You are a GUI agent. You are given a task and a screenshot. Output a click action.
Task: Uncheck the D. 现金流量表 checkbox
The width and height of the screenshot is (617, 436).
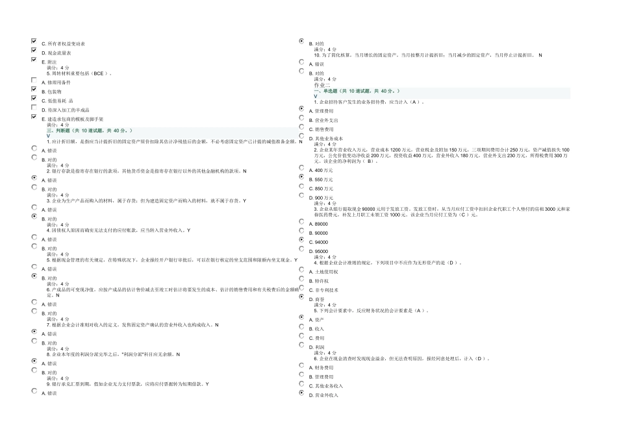point(34,51)
